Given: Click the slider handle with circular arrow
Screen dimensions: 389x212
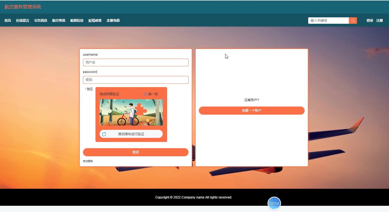Looking at the screenshot, I should 104,134.
